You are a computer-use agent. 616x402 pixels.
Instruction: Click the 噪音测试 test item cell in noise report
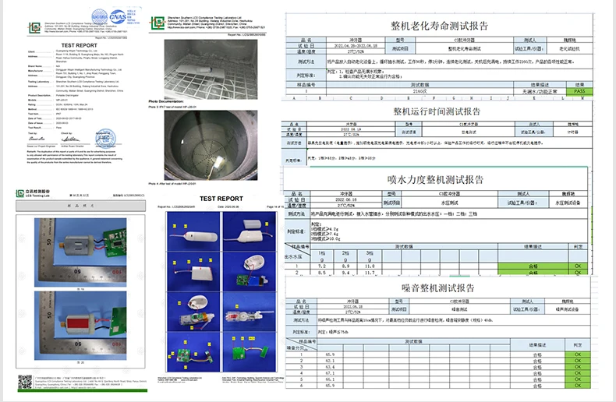458,309
